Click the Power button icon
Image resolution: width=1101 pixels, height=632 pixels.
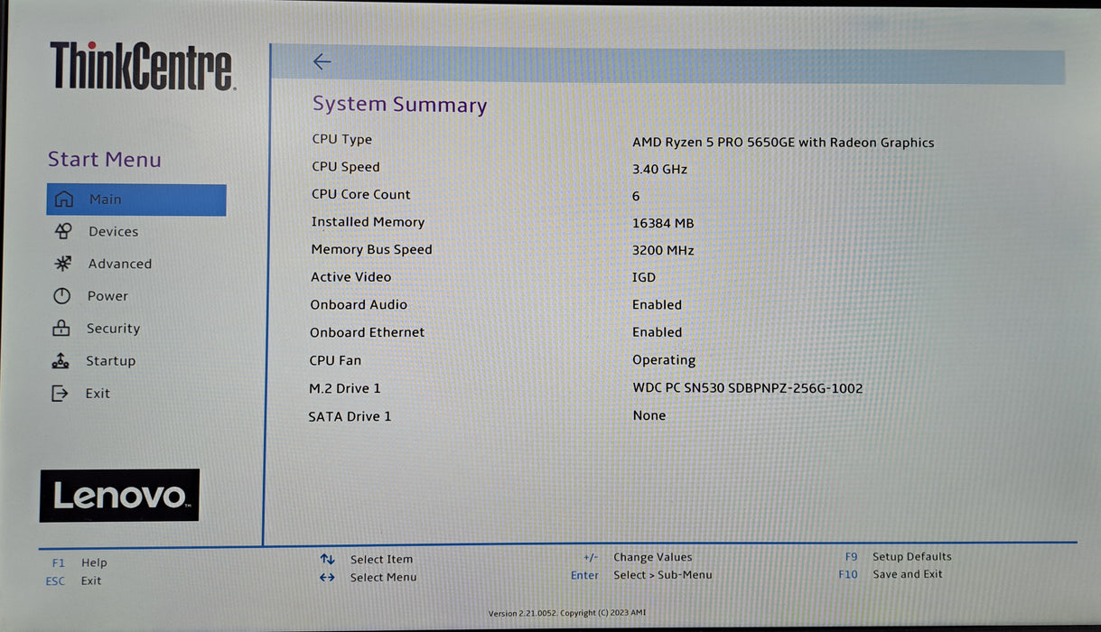click(x=61, y=296)
